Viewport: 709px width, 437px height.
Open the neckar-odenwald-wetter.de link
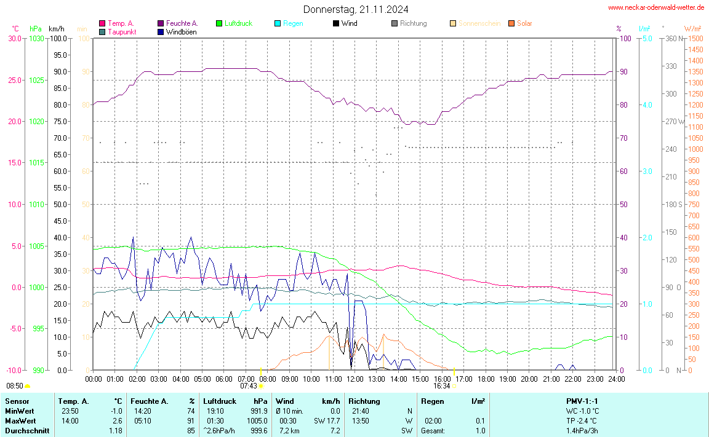655,7
